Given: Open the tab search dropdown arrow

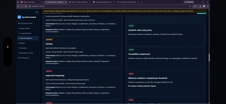Looking at the screenshot, I should [18, 2].
